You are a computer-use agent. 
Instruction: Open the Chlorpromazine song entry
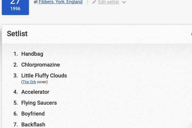point(40,65)
